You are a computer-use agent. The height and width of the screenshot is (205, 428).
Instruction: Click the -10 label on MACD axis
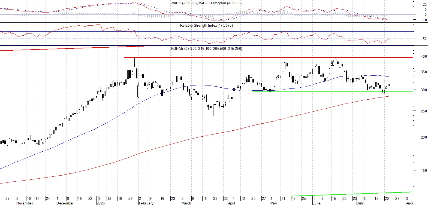[x=424, y=20]
